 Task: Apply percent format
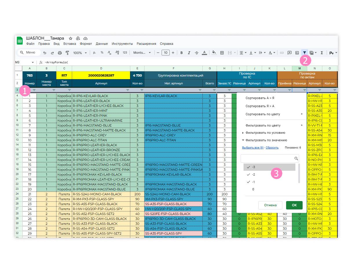point(102,53)
